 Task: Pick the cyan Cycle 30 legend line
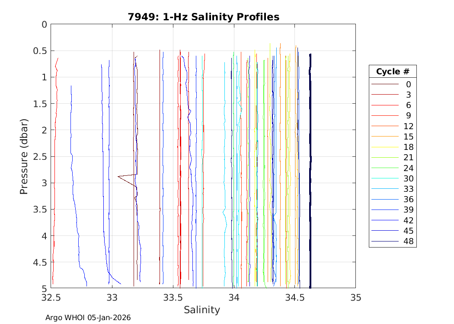[384, 178]
